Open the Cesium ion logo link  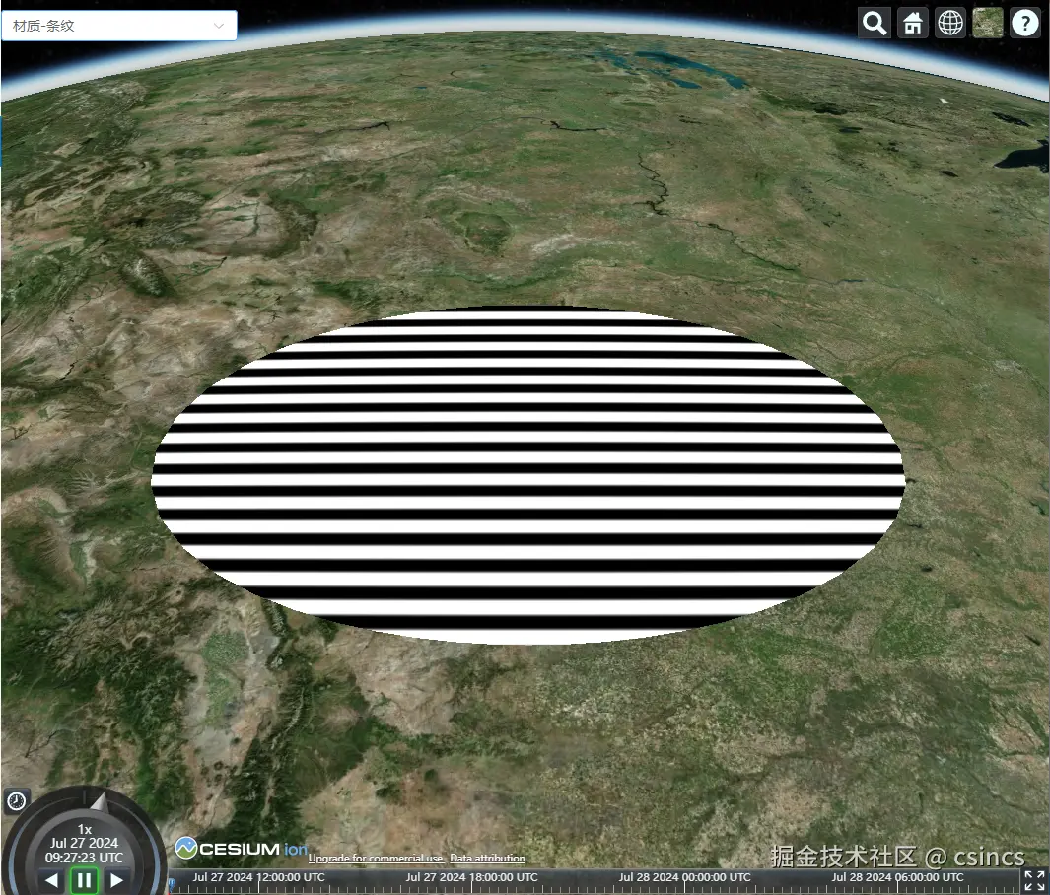point(242,848)
